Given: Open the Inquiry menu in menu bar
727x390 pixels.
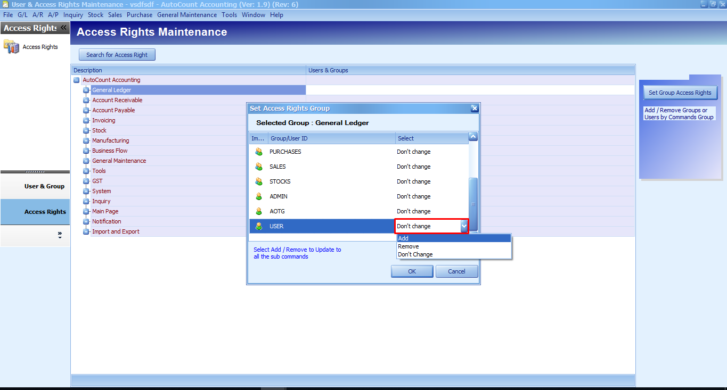Looking at the screenshot, I should 73,15.
